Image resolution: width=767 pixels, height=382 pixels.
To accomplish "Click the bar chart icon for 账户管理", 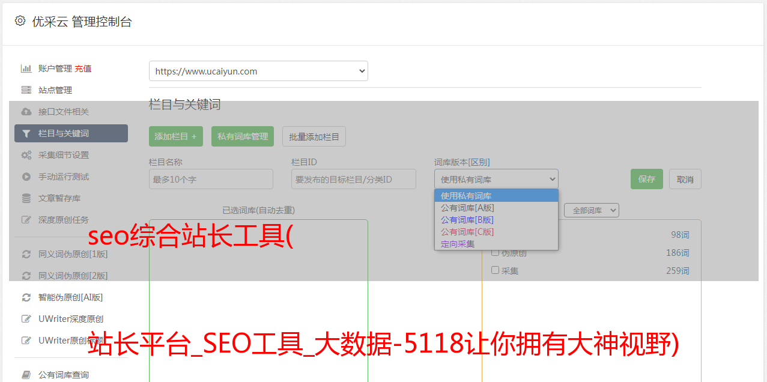I will pos(26,68).
